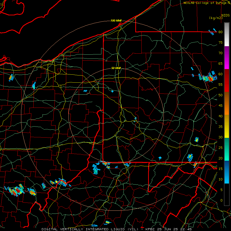Image resolution: width=231 pixels, height=231 pixels.
Task: Click the 100 NMI range ring label
Action: click(116, 21)
